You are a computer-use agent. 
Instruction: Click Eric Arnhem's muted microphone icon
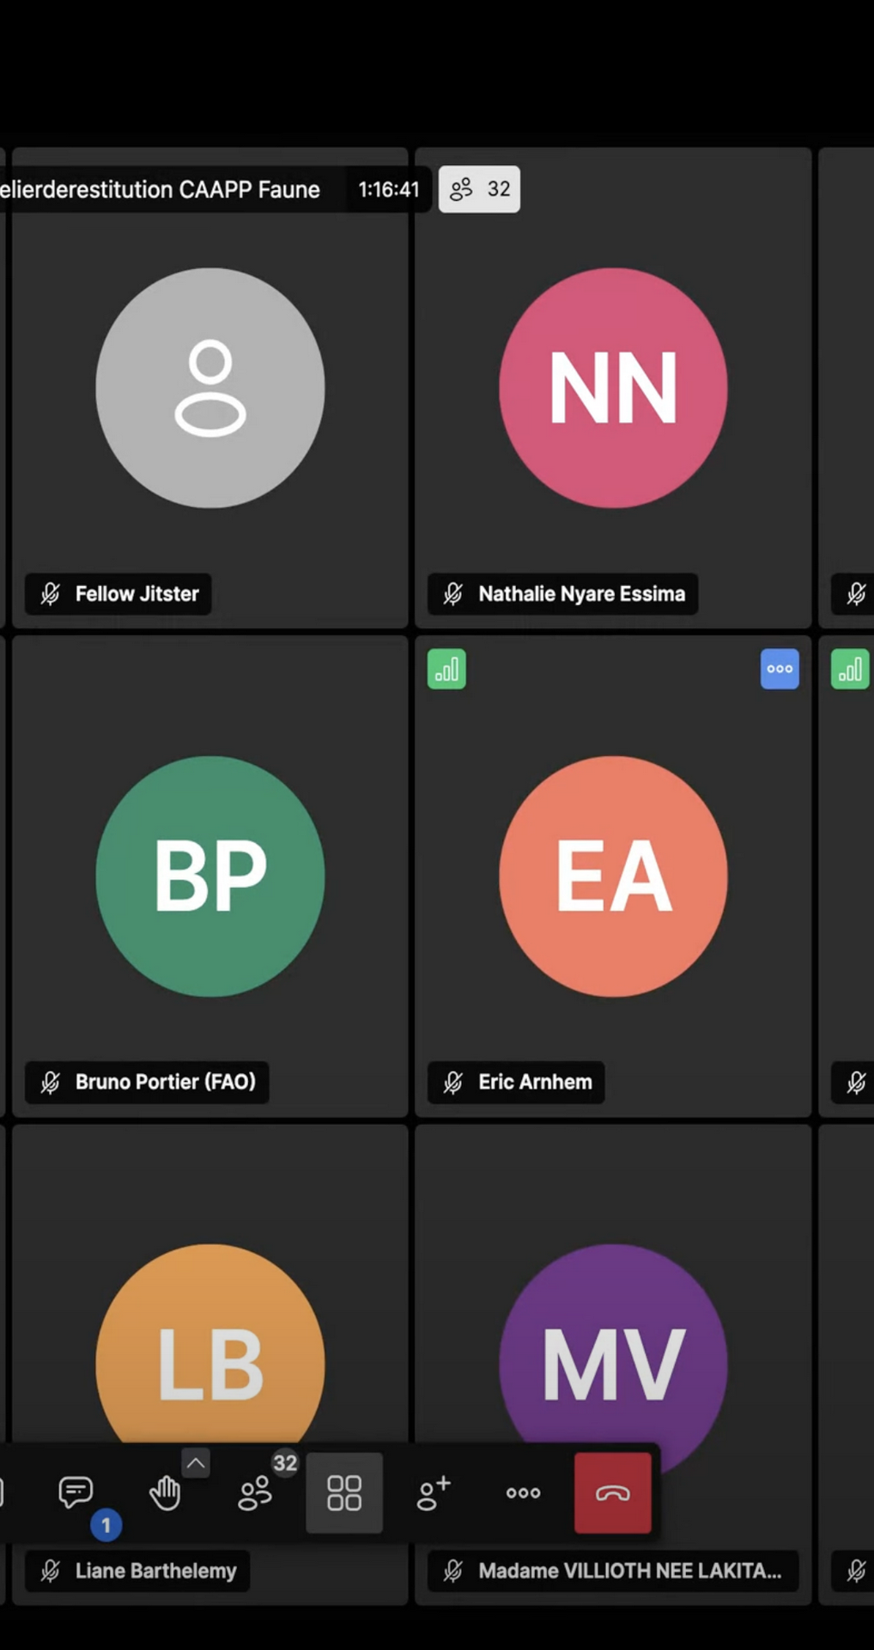pyautogui.click(x=453, y=1082)
